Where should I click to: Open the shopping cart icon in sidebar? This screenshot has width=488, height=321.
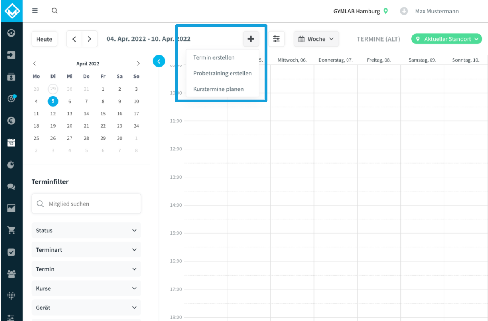point(11,230)
